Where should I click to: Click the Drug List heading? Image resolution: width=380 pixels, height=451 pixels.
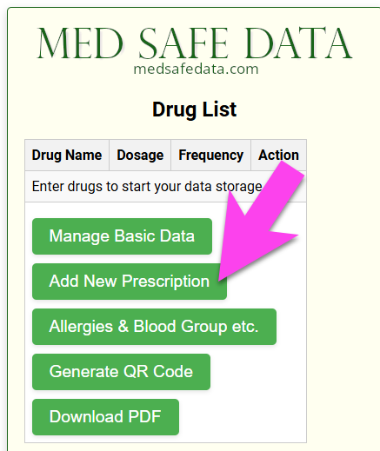pos(195,109)
